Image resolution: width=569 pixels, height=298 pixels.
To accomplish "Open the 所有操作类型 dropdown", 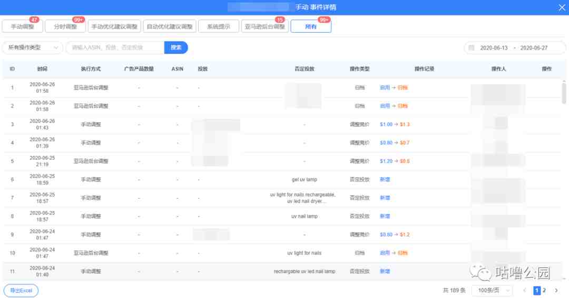I will click(33, 47).
